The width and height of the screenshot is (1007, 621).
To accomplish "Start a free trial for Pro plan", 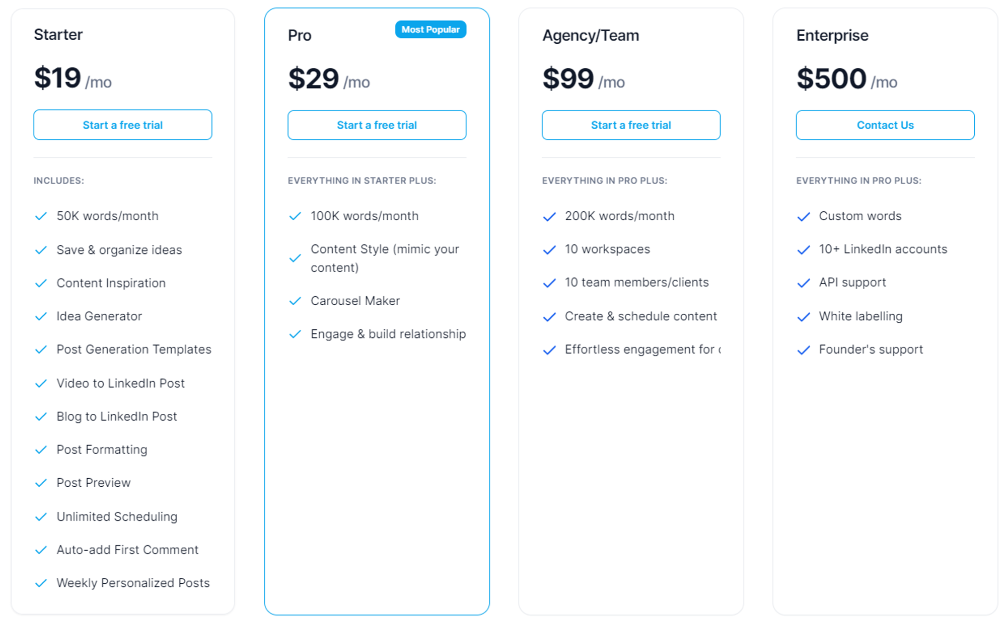I will [x=377, y=125].
